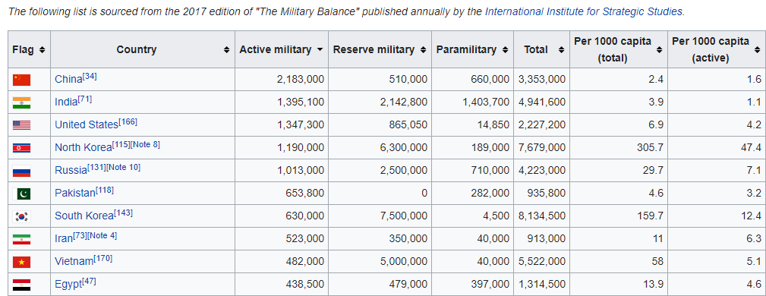The width and height of the screenshot is (766, 296).
Task: Click the Vietnam flag icon
Action: 21,262
